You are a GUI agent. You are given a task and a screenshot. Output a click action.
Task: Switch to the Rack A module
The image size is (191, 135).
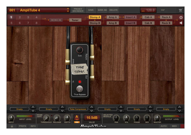tap(166, 17)
